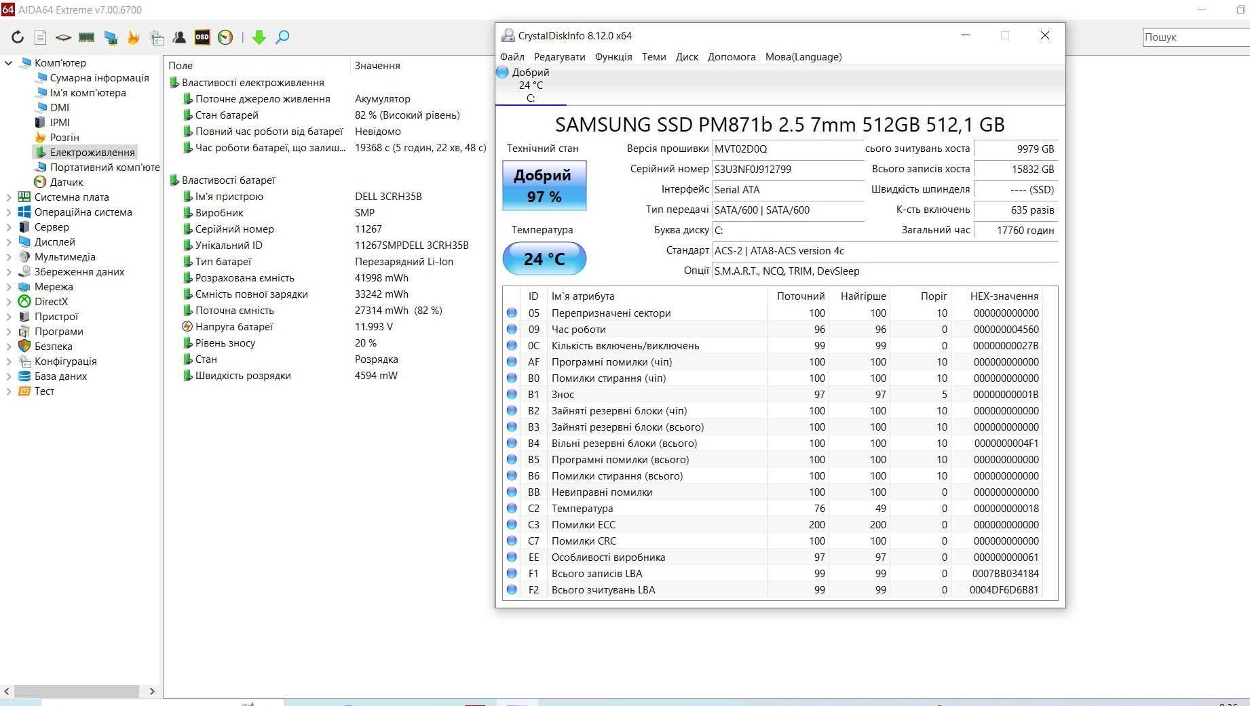Click the Пошук search input field

click(1196, 37)
